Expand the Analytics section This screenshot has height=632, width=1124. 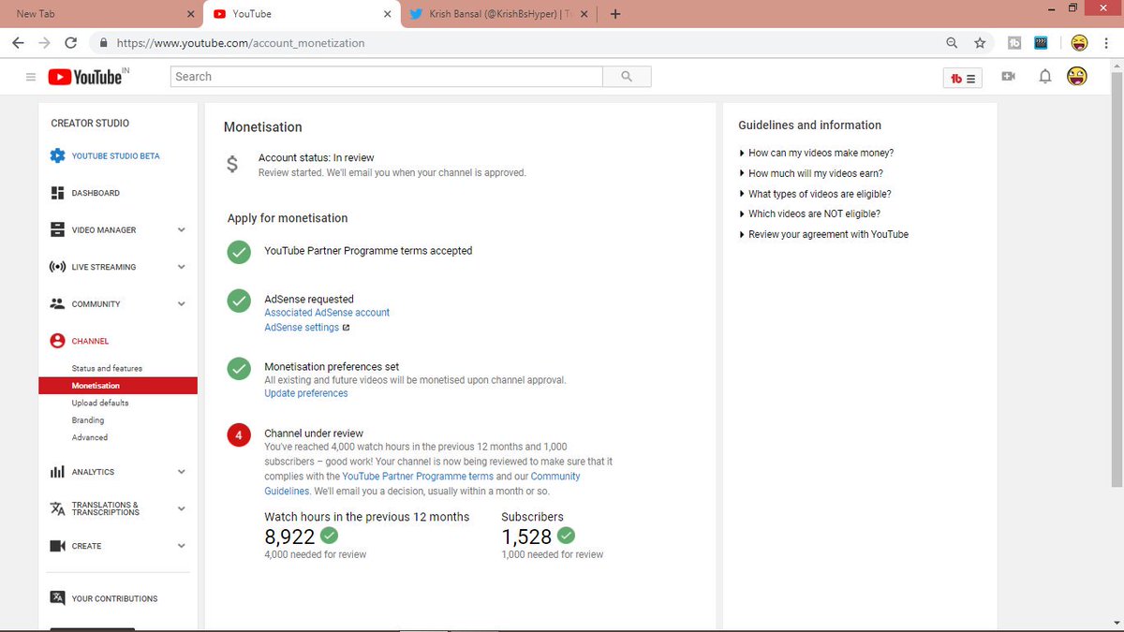tap(182, 472)
